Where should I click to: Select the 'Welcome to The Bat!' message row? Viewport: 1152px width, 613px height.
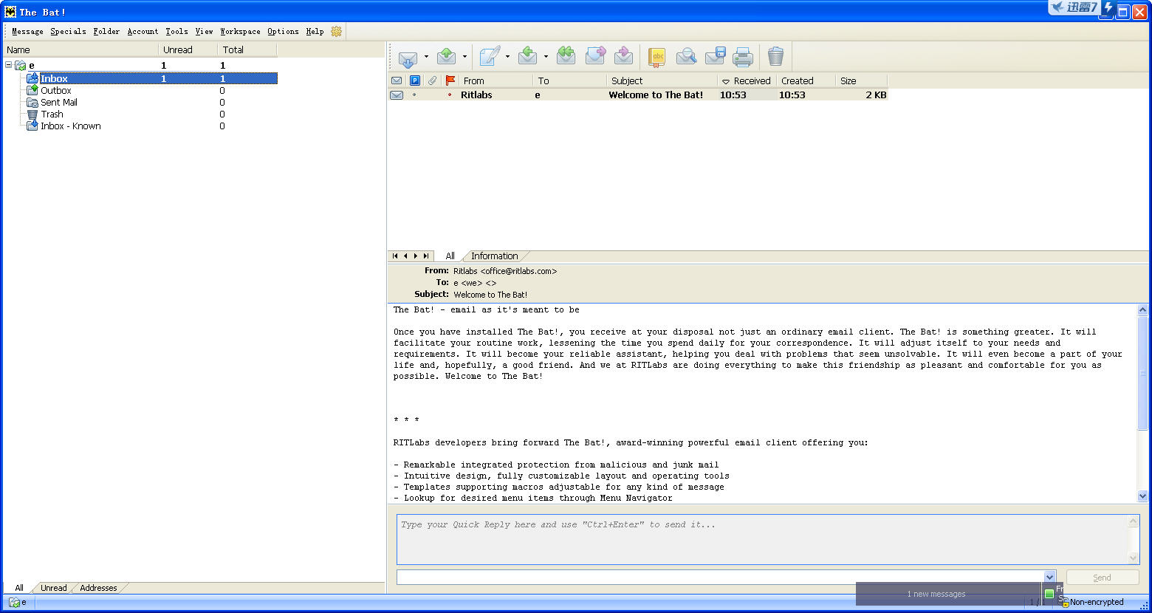click(x=638, y=95)
